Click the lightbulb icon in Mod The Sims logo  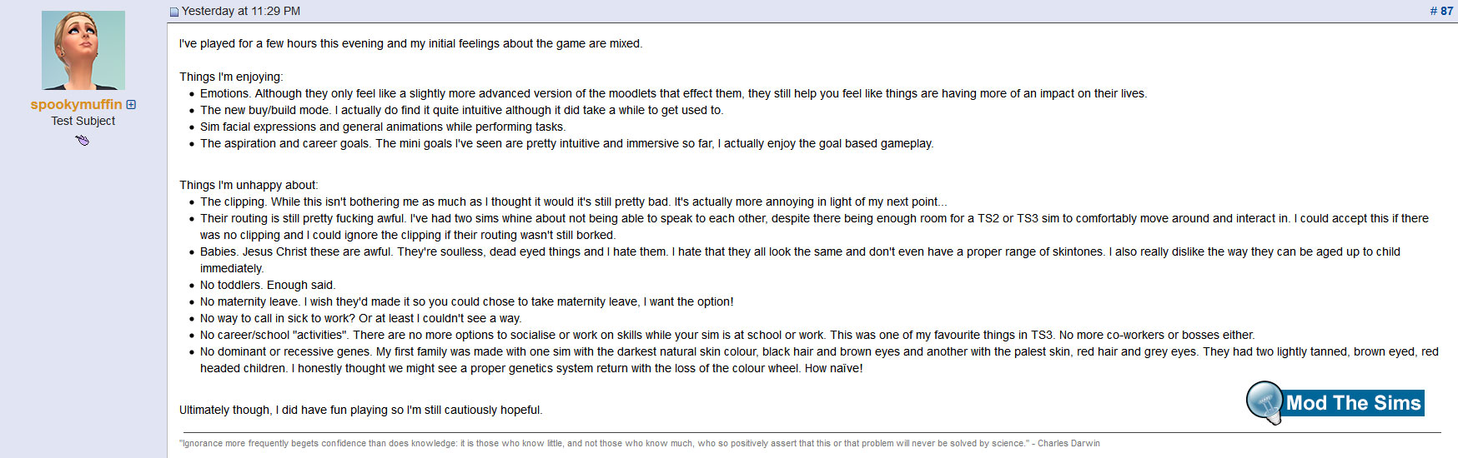(1264, 402)
